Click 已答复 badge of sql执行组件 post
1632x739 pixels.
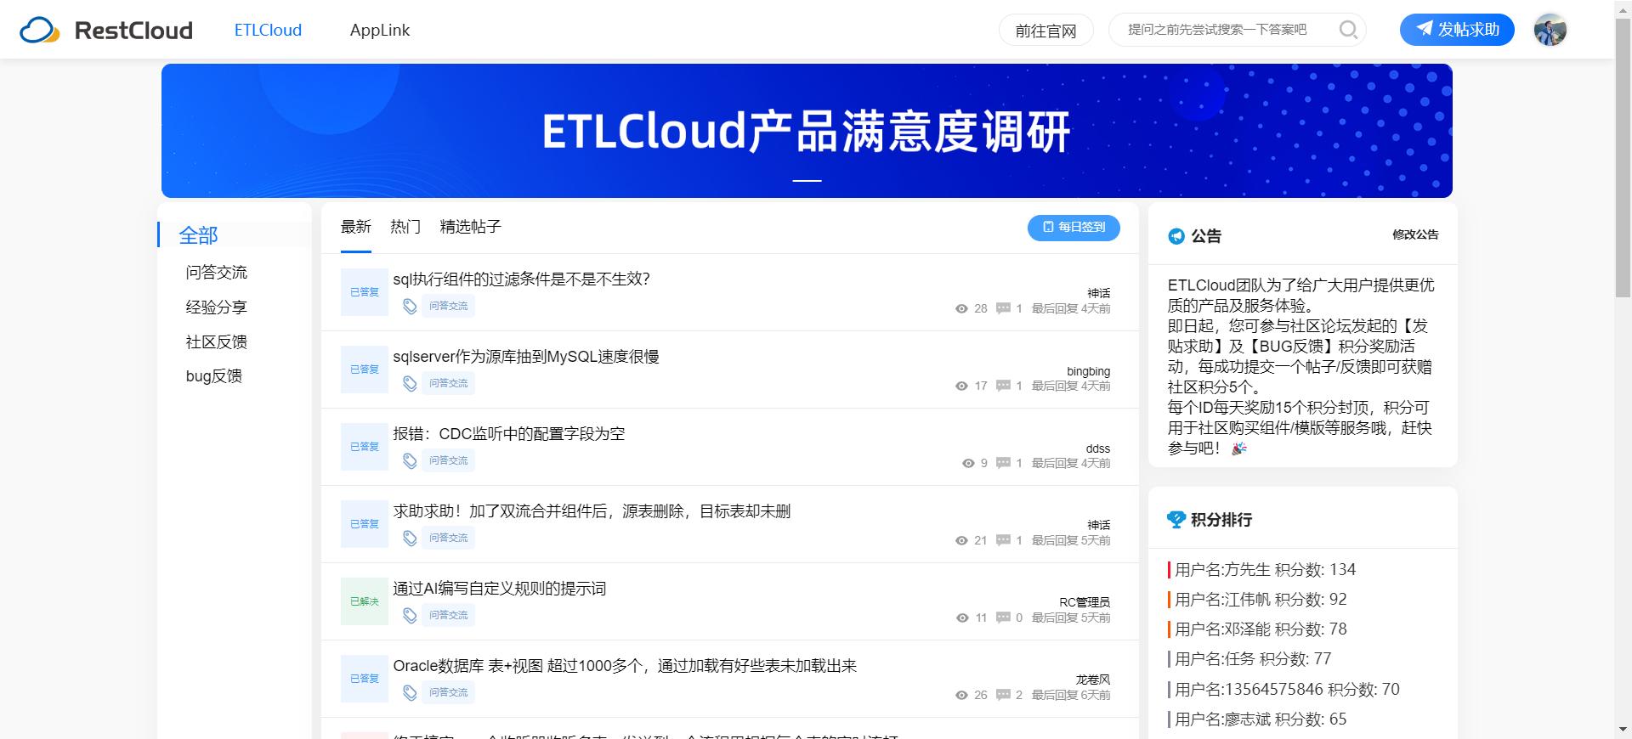coord(365,292)
